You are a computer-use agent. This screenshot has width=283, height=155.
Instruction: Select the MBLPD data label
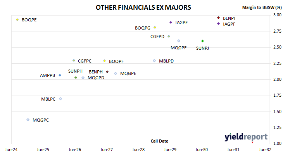click(x=166, y=61)
